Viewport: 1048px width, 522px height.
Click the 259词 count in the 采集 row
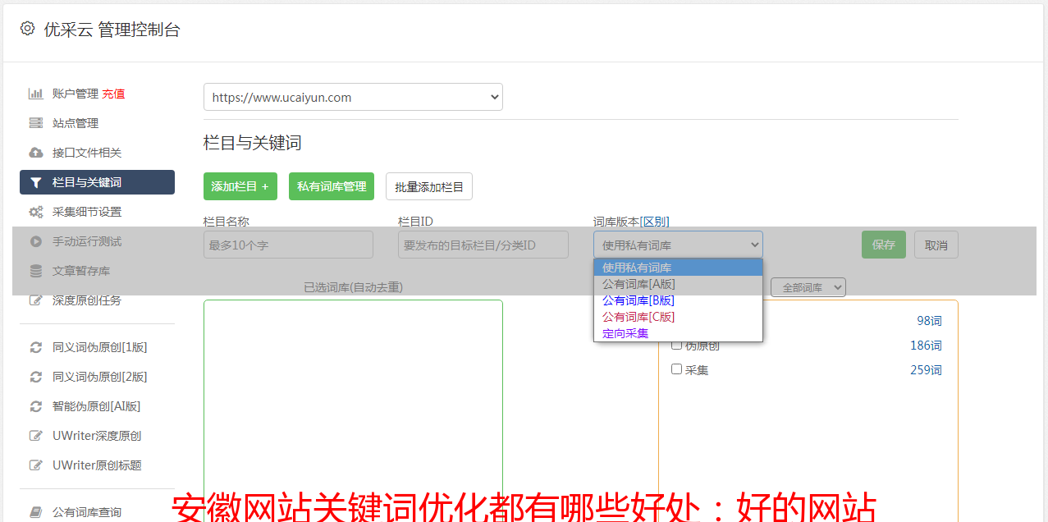point(927,370)
